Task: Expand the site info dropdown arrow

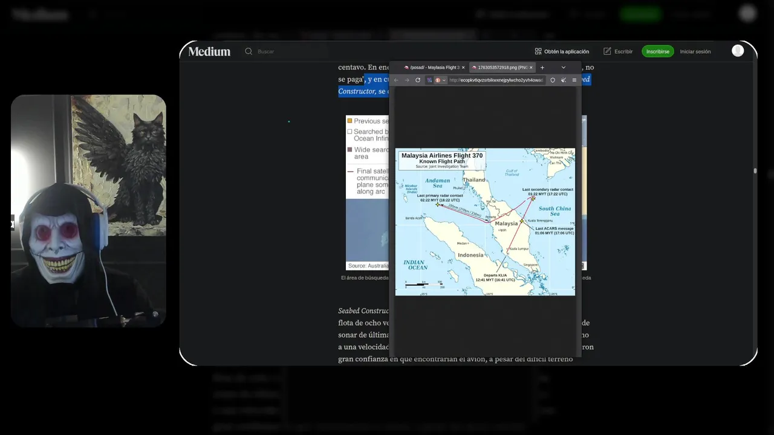Action: click(x=444, y=80)
